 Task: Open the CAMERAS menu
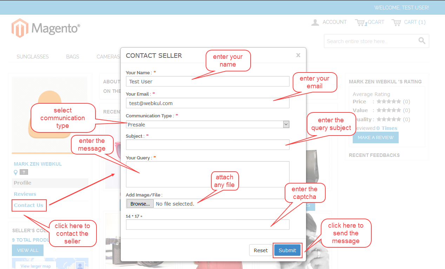pos(108,56)
